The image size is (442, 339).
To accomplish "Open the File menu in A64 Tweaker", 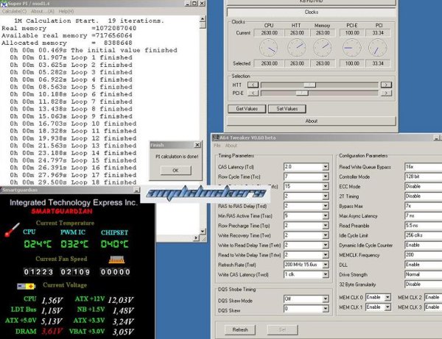I will coord(218,146).
